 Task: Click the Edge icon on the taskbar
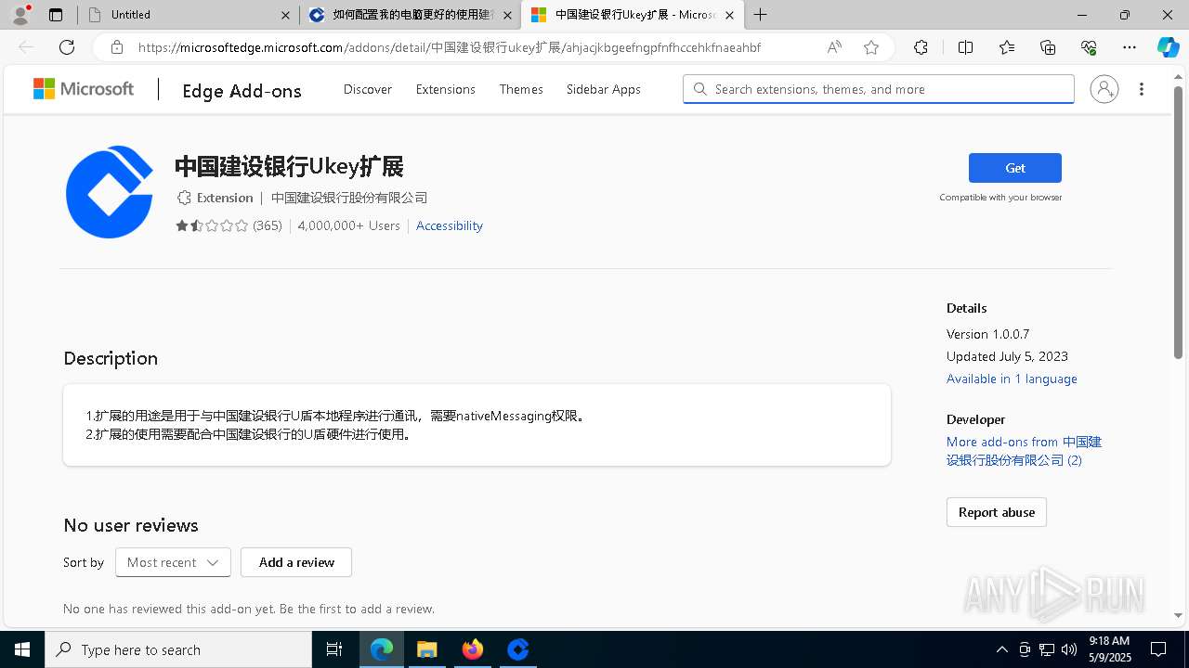382,649
